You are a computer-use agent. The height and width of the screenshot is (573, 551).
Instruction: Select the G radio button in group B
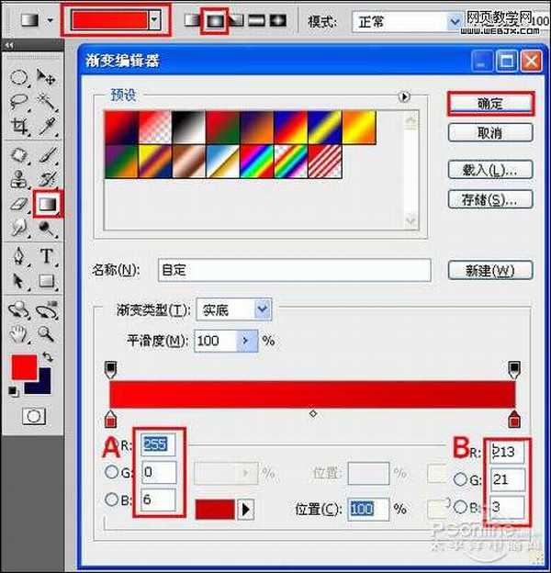(x=461, y=478)
